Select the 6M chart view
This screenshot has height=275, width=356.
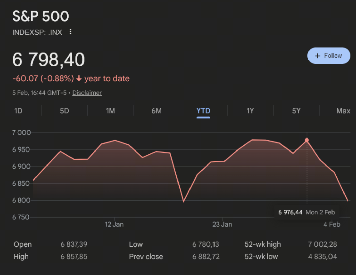click(157, 111)
